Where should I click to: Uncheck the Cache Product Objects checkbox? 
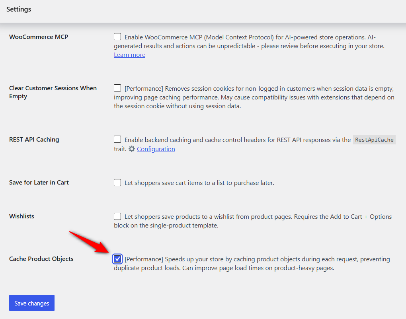(117, 259)
